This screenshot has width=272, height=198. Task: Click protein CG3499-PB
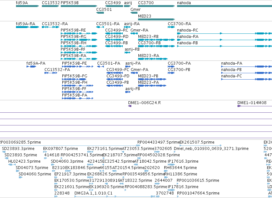115,86
